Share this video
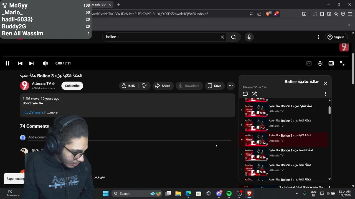The image size is (355, 199). (x=163, y=86)
